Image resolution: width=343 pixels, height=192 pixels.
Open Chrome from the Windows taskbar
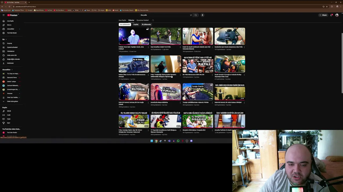pos(156,141)
